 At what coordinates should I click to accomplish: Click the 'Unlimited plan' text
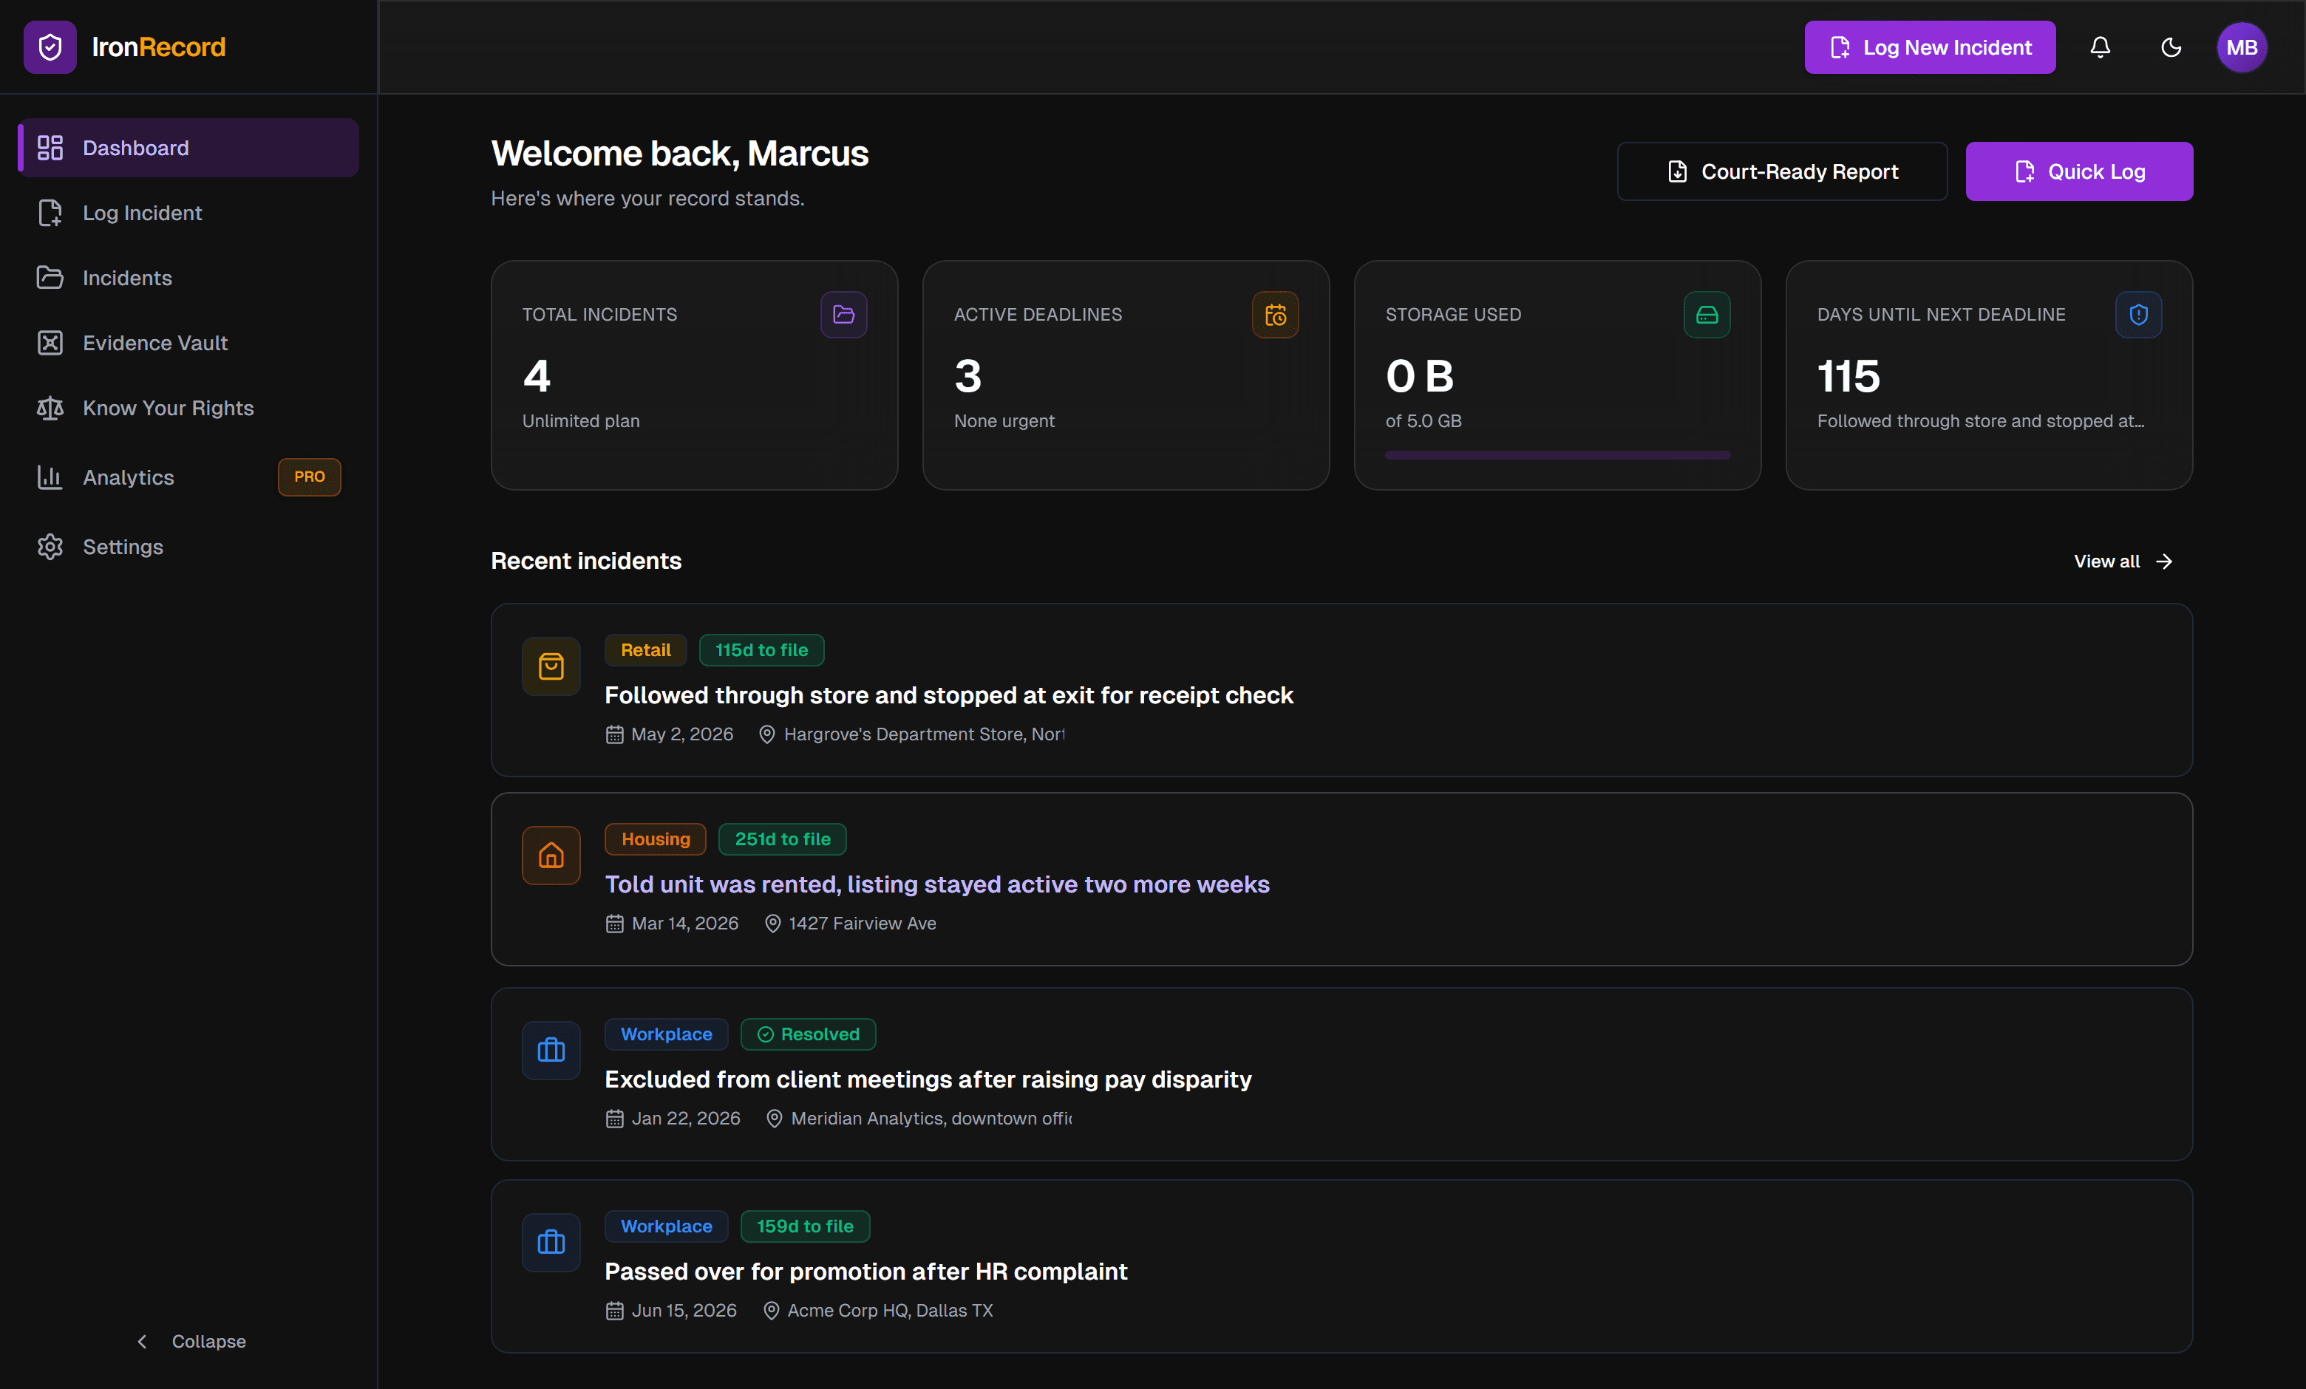(580, 421)
